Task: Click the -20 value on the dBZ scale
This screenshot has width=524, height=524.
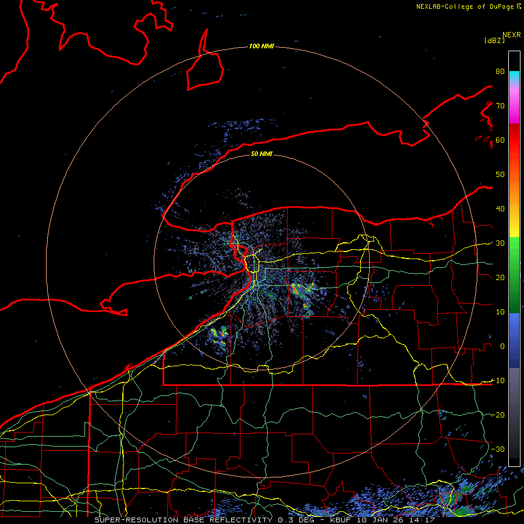Action: coord(498,415)
